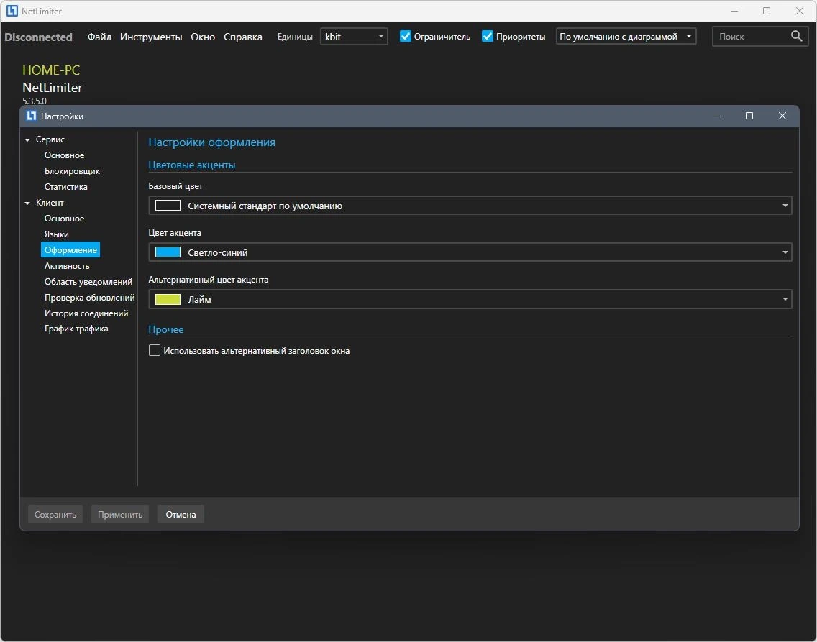This screenshot has width=817, height=642.
Task: Collapse the Сервис tree node
Action: coord(27,139)
